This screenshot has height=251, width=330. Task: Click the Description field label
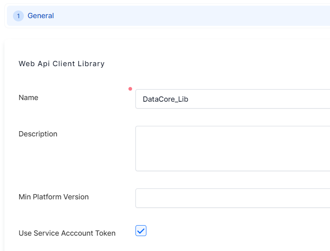pos(38,134)
